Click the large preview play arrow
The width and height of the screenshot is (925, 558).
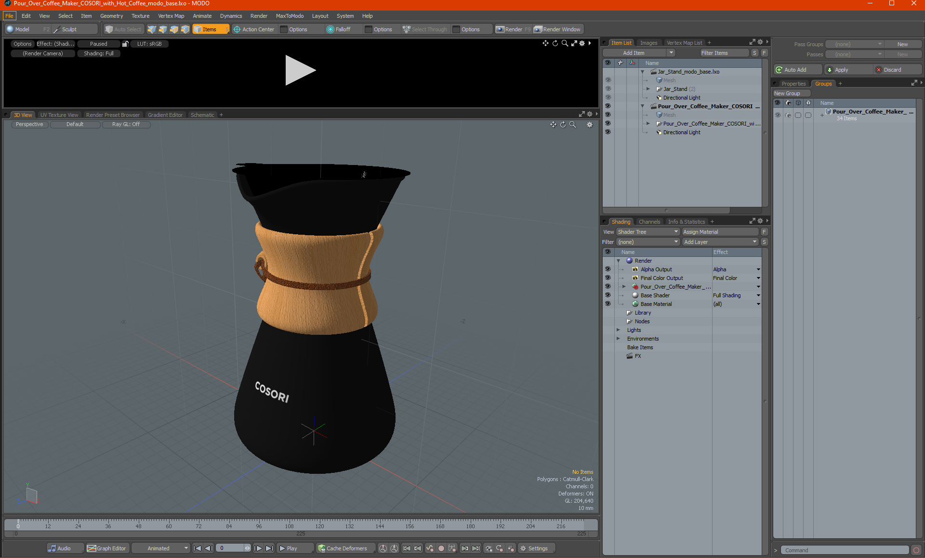pos(300,70)
